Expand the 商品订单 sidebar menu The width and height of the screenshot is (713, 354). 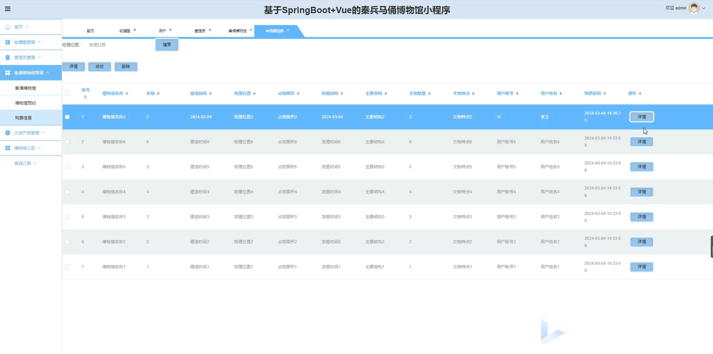pos(35,163)
